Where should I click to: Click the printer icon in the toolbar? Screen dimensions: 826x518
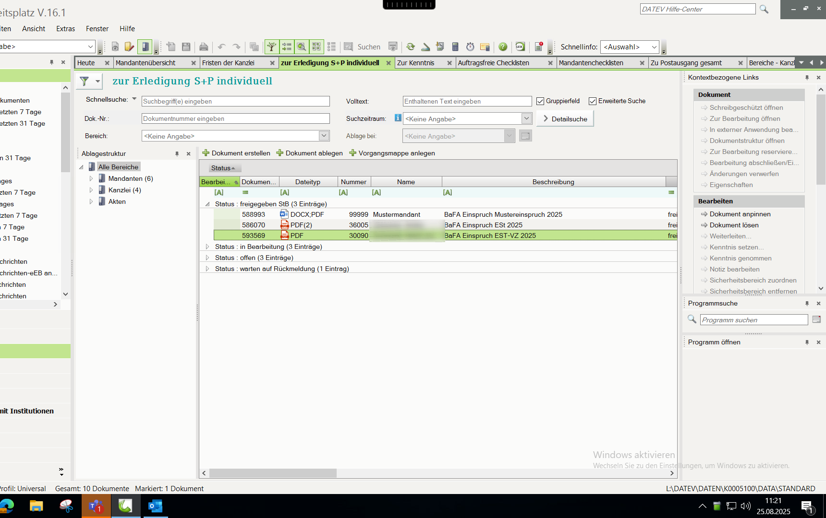tap(204, 47)
